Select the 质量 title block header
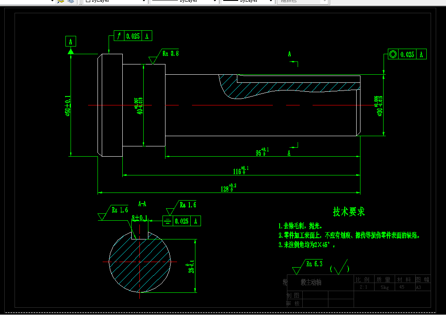Image resolution: width=446 pixels, height=315 pixels. tap(384, 280)
